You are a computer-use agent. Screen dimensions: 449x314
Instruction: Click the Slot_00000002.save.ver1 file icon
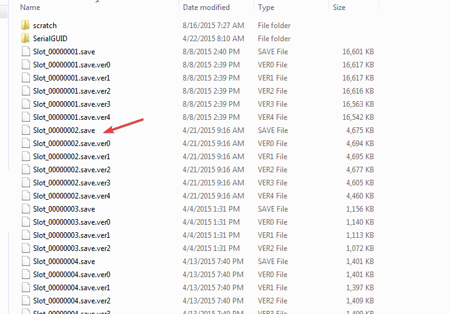pyautogui.click(x=26, y=157)
